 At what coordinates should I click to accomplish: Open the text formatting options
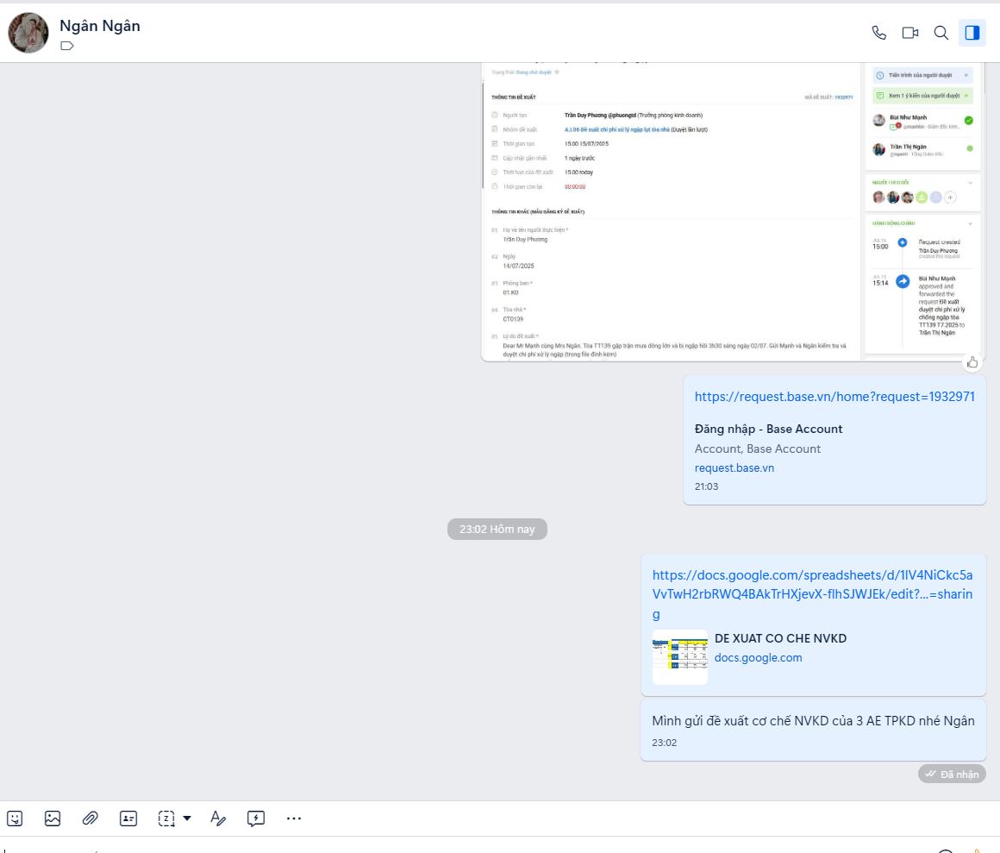(218, 819)
